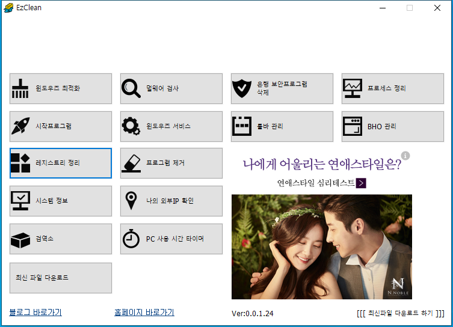Minimize the EzClean window
The width and height of the screenshot is (453, 327).
click(383, 8)
